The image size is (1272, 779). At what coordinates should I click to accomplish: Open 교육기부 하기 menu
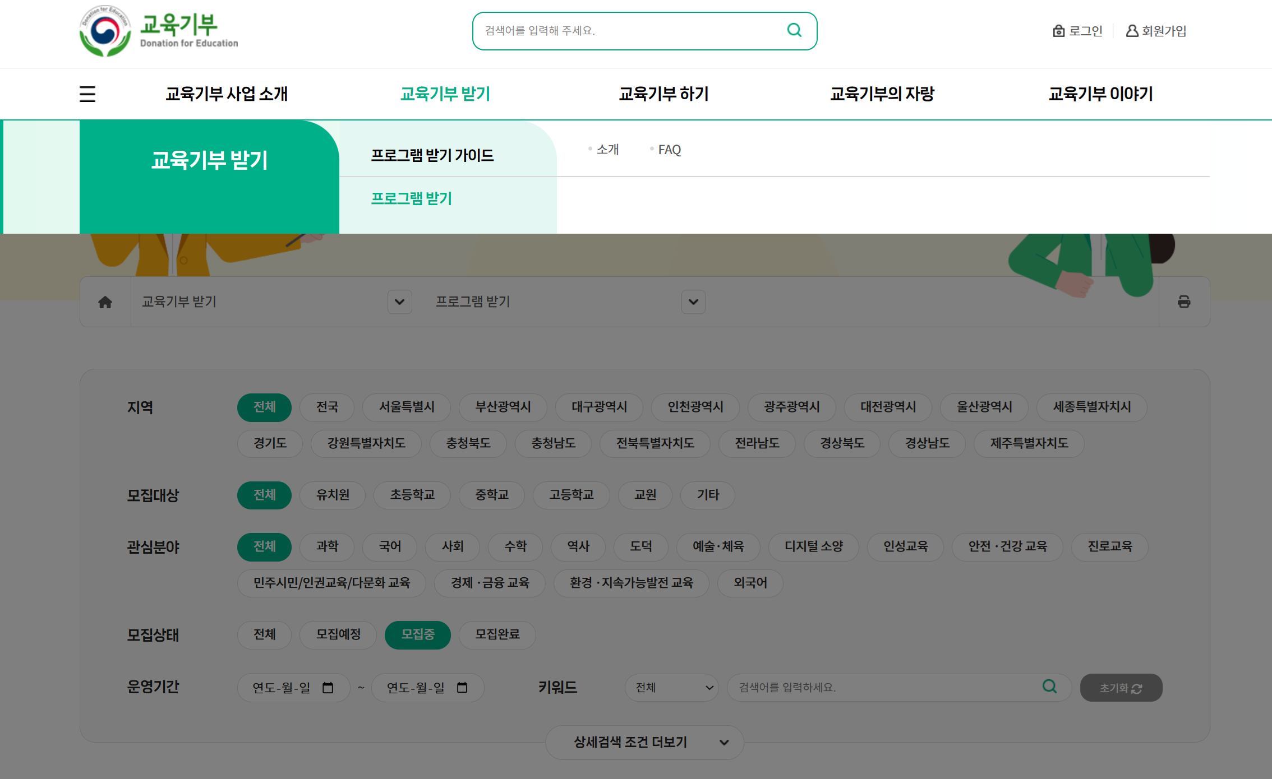[x=663, y=94]
